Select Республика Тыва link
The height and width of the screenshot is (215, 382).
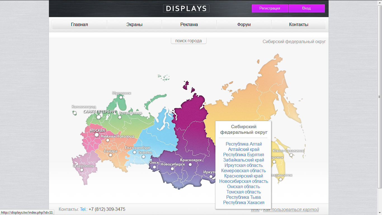point(244,197)
